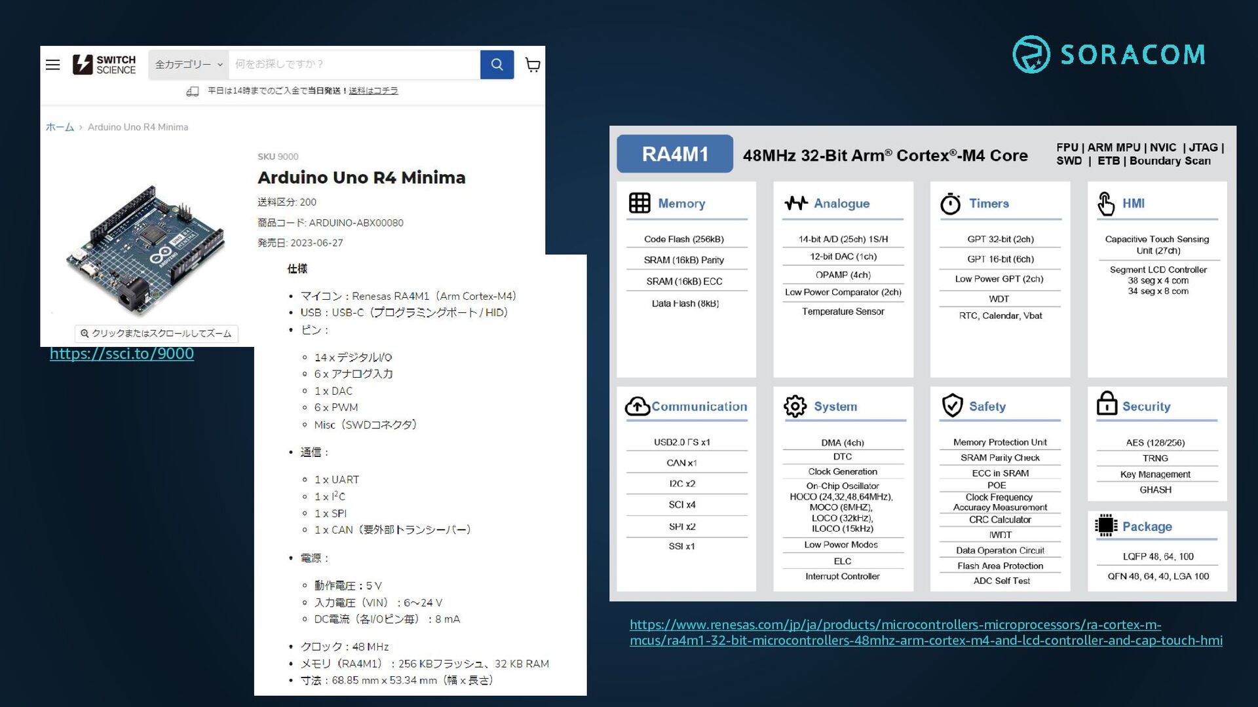Click the System gear icon
1258x707 pixels.
[795, 407]
